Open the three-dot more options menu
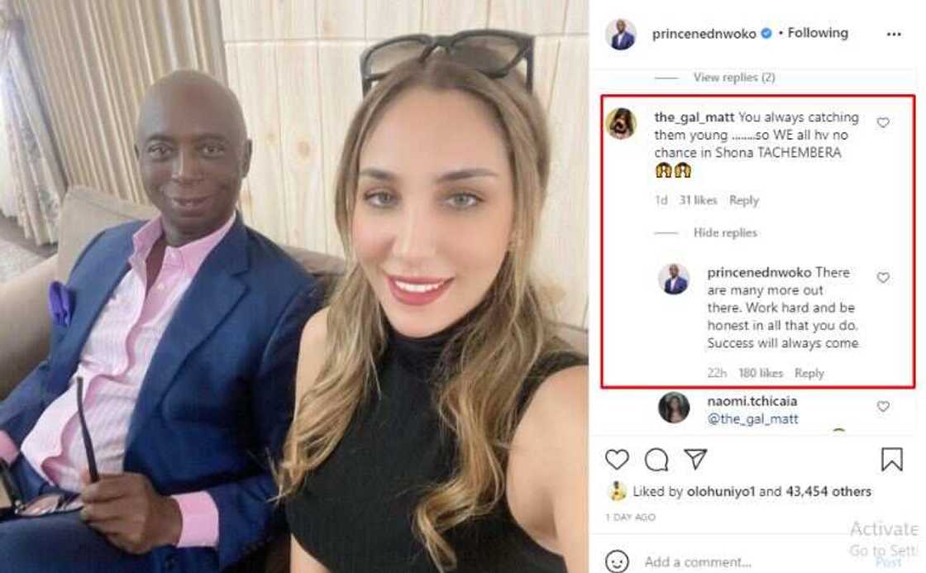The image size is (926, 573). [894, 34]
